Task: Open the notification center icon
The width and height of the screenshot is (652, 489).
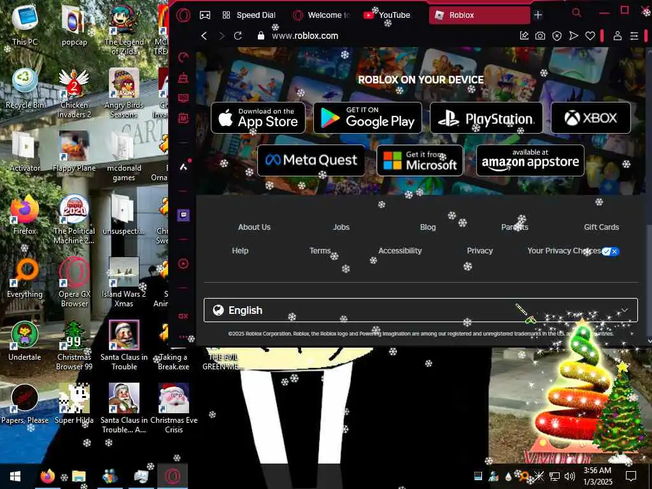Action: [631, 476]
